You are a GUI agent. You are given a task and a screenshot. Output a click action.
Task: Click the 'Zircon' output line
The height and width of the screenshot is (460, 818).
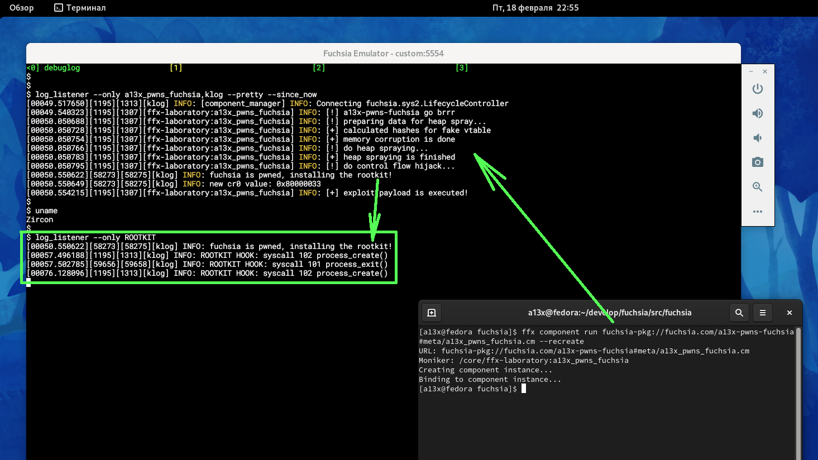[x=40, y=219]
